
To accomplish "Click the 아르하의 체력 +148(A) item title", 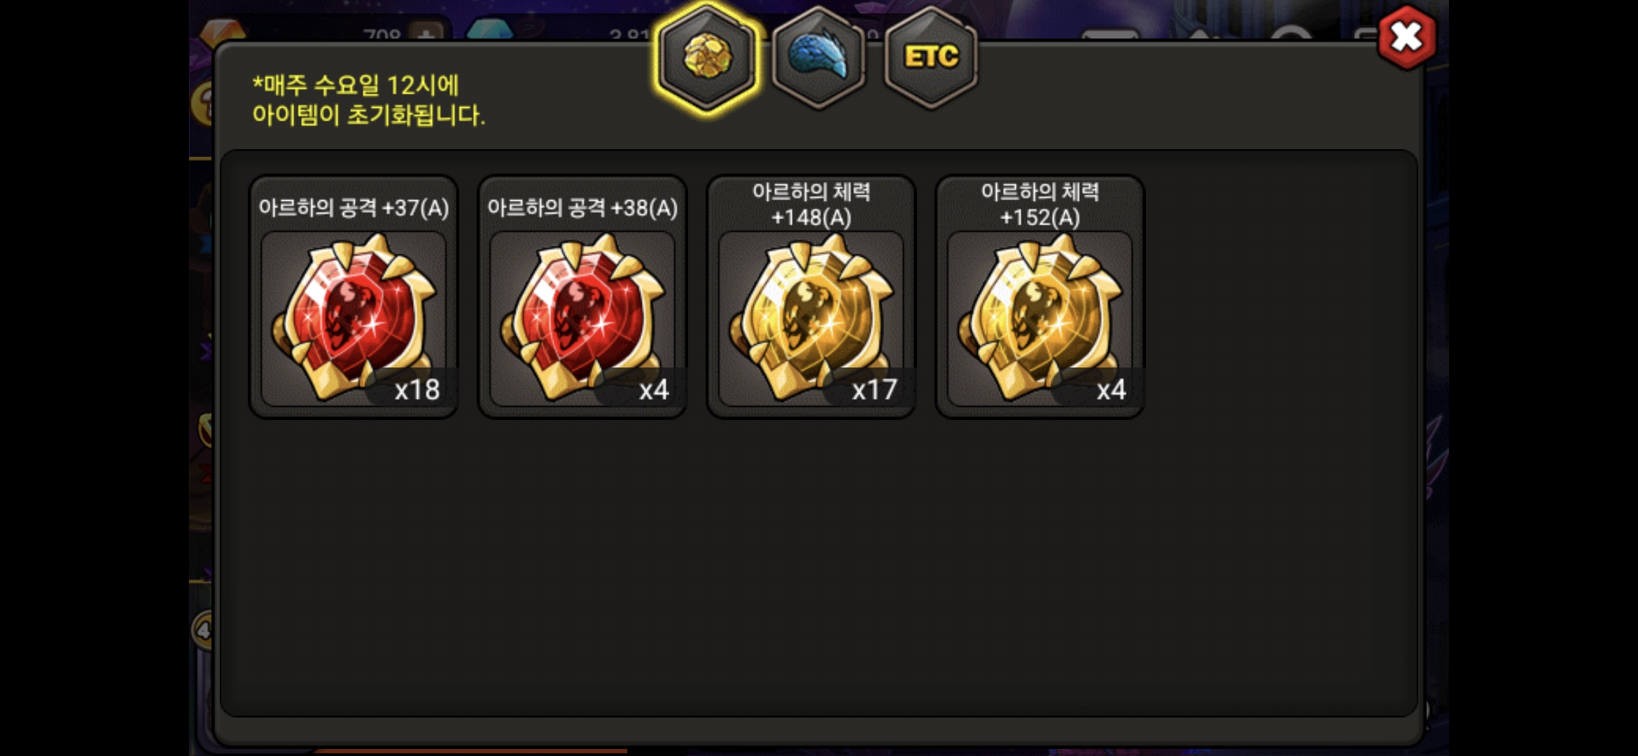I will [811, 204].
